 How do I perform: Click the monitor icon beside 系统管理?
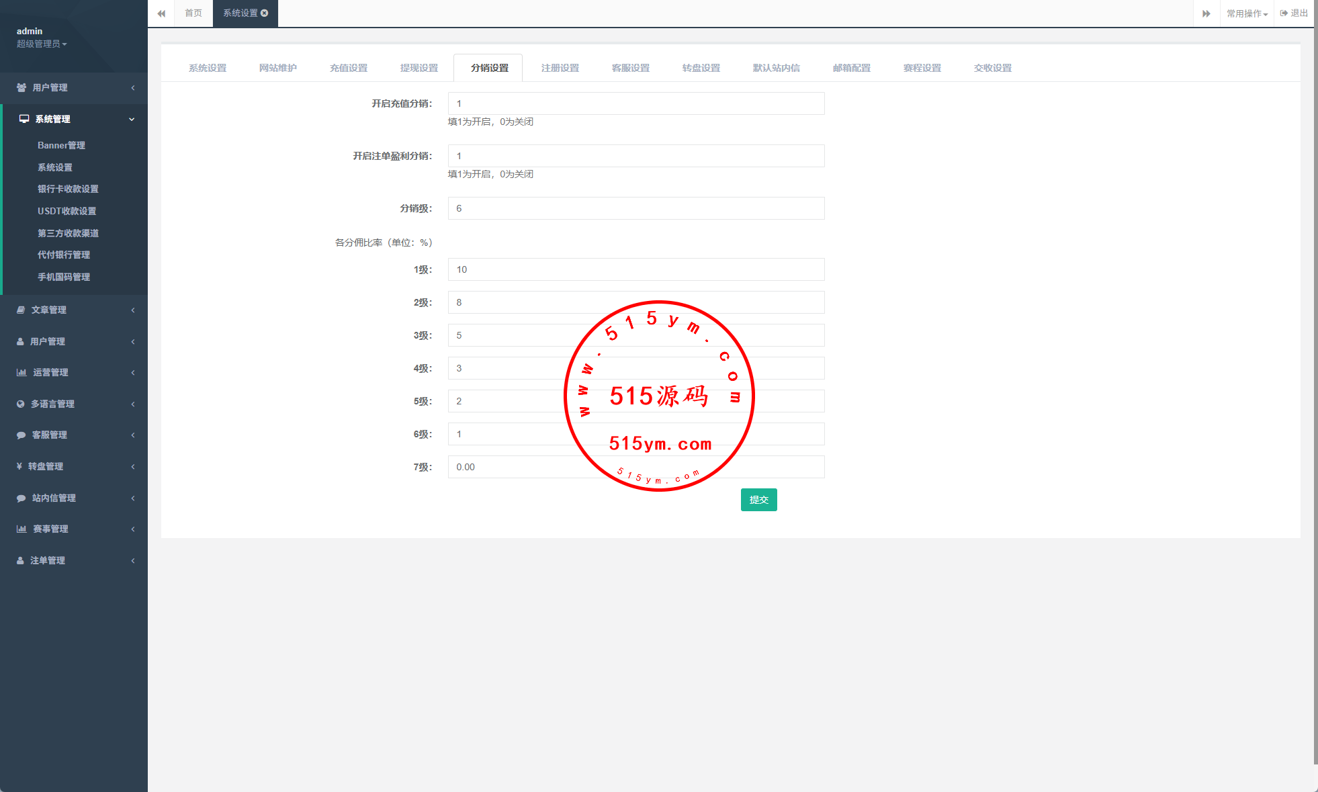24,119
